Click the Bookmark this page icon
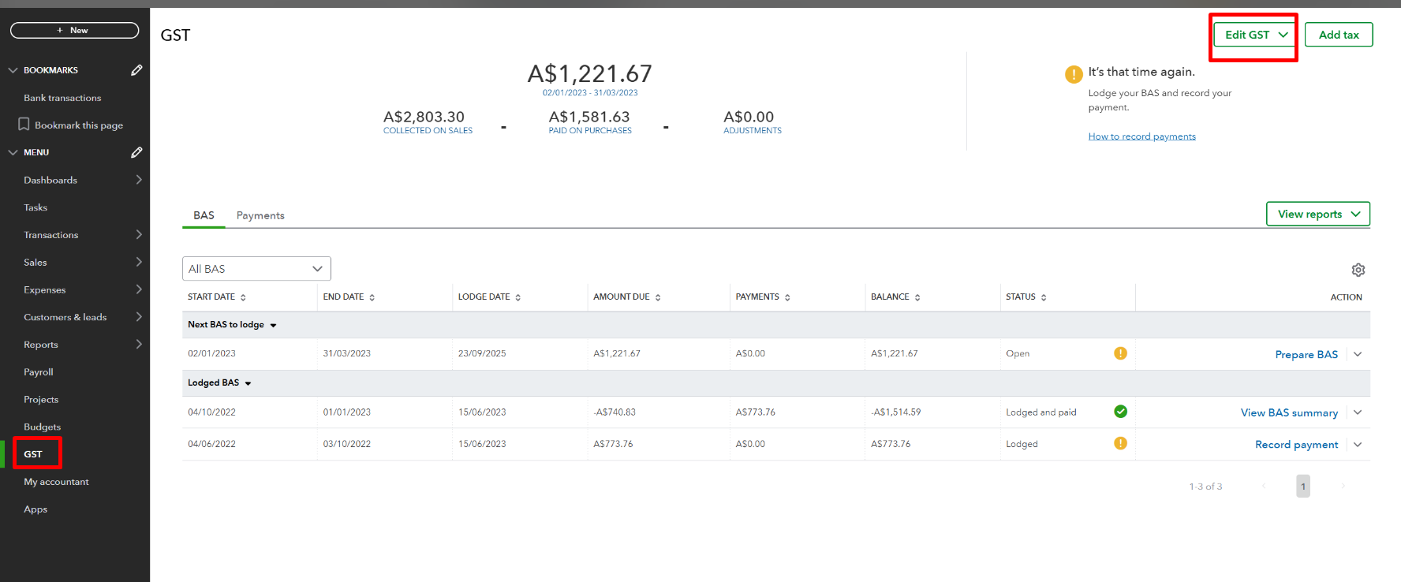The image size is (1401, 582). (x=24, y=125)
